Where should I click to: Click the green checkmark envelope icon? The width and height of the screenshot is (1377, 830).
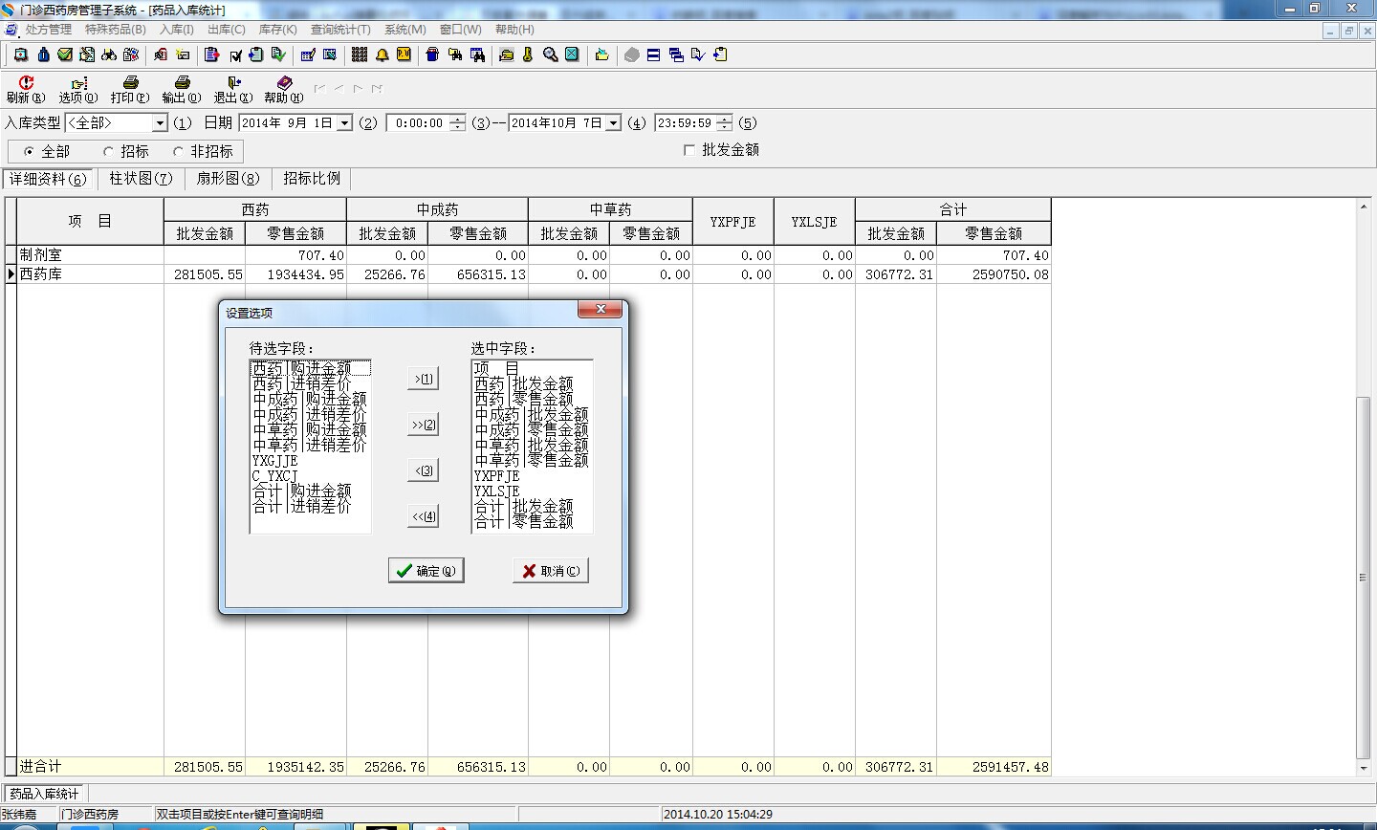[x=65, y=55]
